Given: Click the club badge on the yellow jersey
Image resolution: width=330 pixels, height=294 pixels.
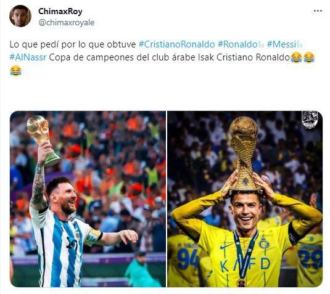Looking at the screenshot, I should 265,243.
